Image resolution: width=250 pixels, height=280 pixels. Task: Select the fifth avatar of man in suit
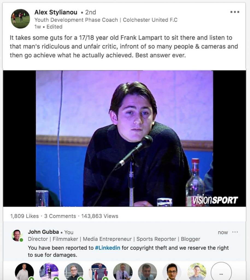(123, 272)
